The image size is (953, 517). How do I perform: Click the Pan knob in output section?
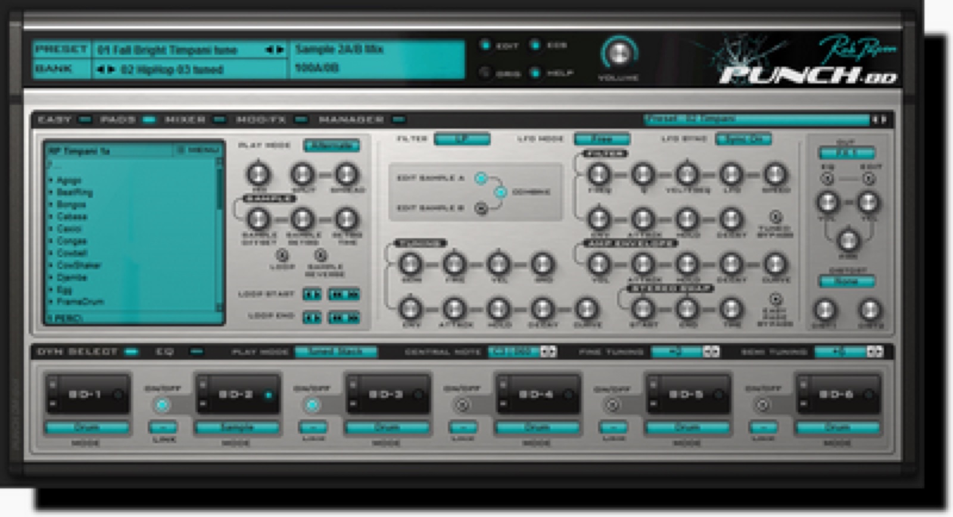click(x=847, y=241)
